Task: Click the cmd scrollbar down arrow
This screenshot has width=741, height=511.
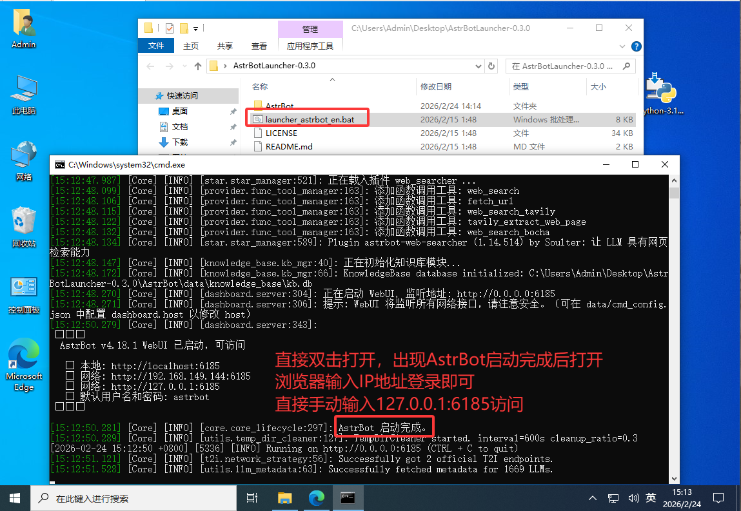Action: (674, 478)
